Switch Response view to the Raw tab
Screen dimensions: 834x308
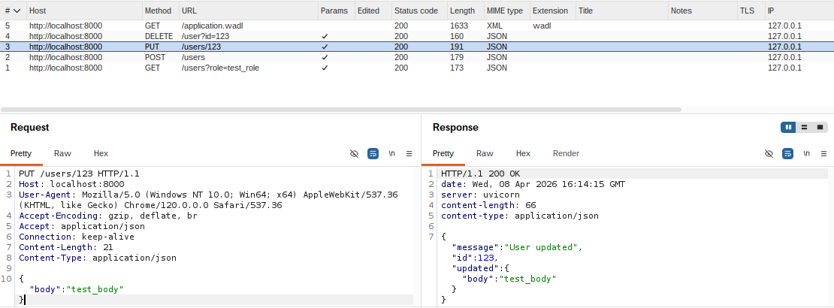tap(485, 154)
